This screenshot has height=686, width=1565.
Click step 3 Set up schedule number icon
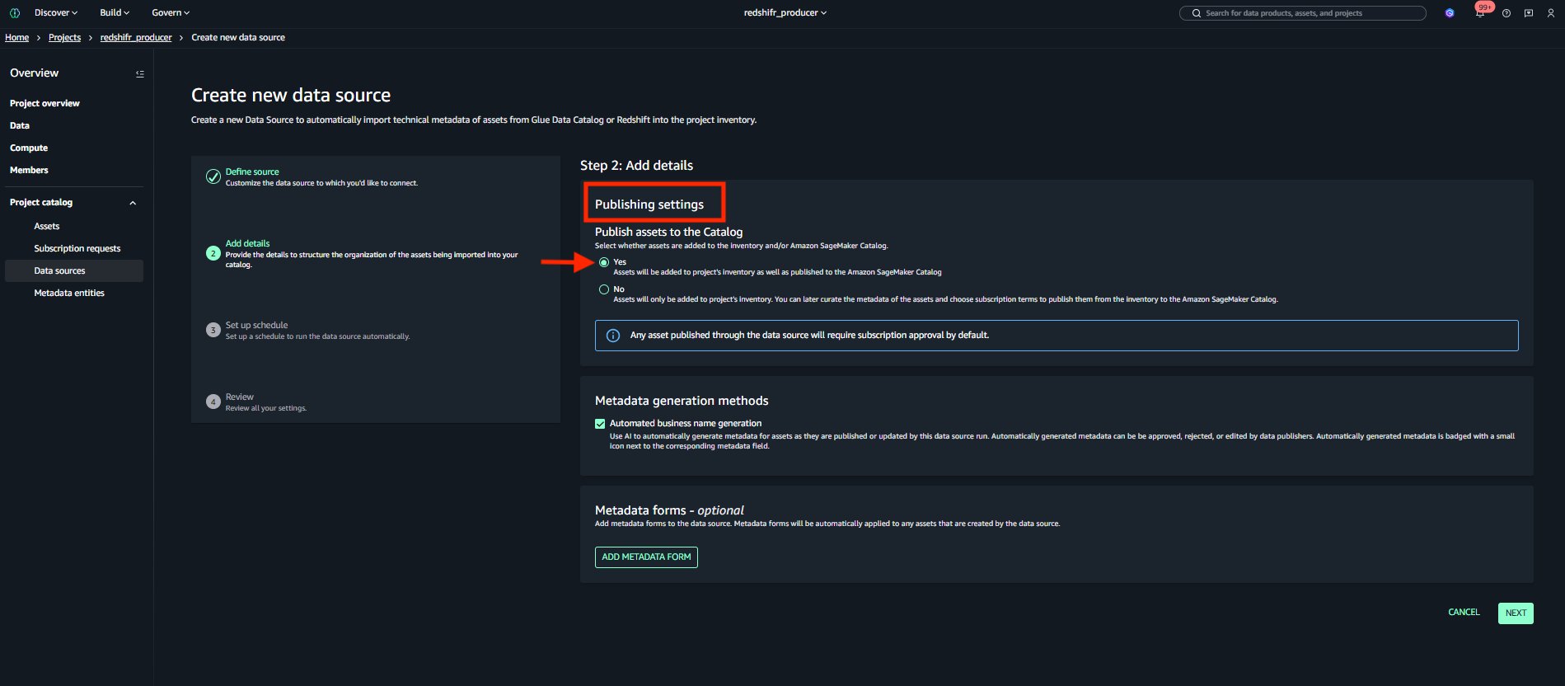click(213, 330)
